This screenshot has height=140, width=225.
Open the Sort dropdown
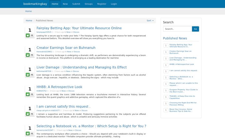tap(150, 21)
